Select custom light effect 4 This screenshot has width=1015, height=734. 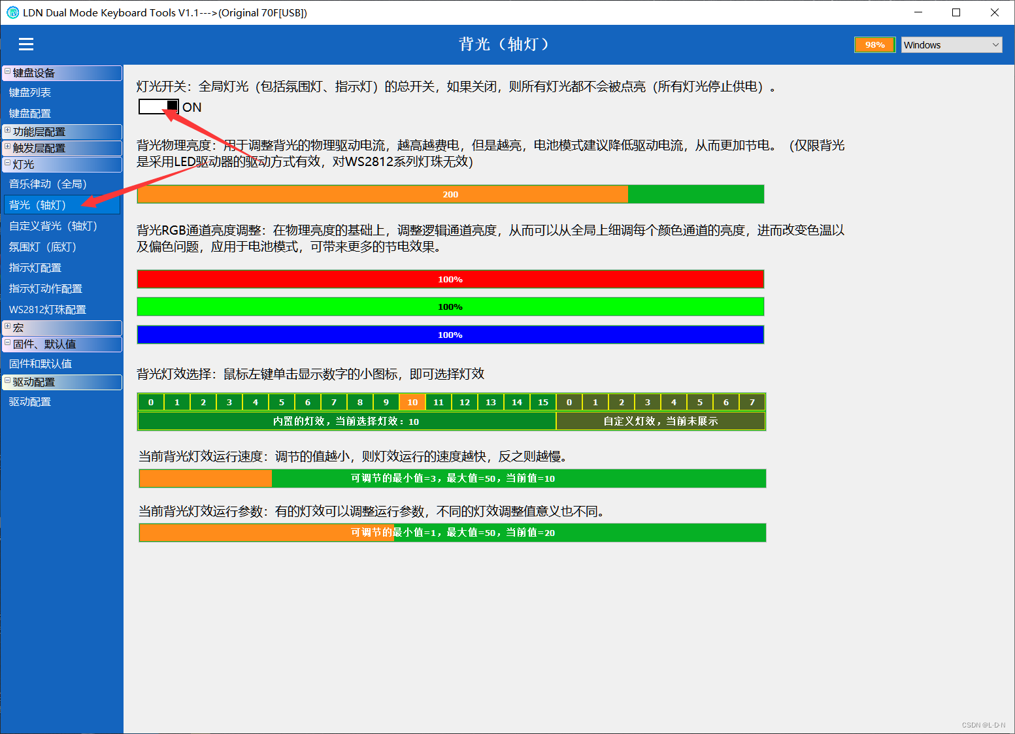click(674, 402)
